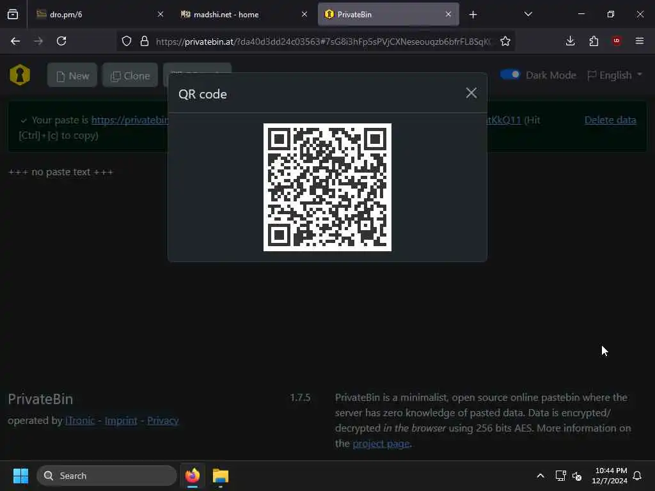Open the Windows Start menu

pos(20,476)
